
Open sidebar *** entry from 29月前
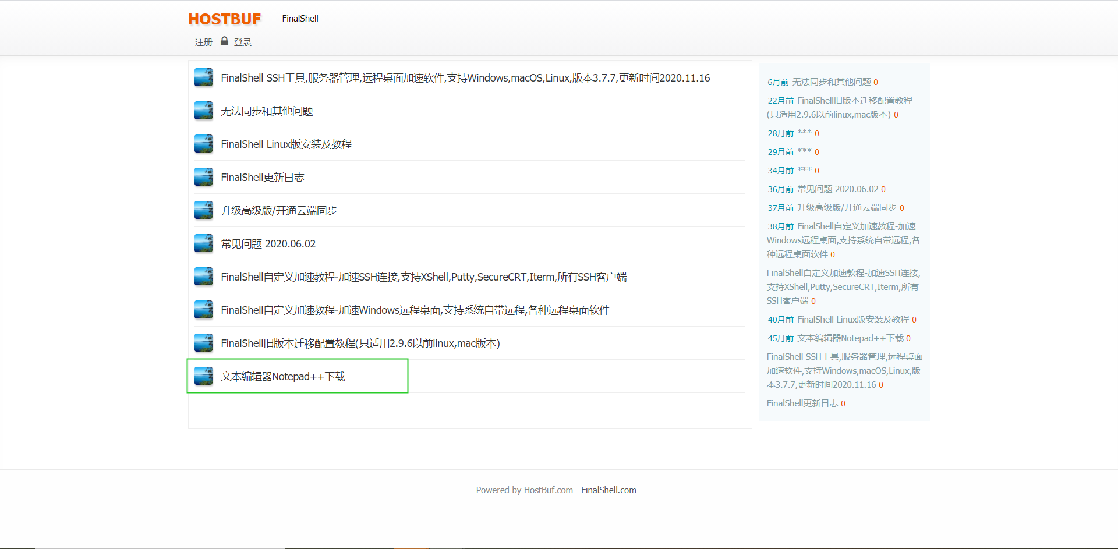click(805, 152)
